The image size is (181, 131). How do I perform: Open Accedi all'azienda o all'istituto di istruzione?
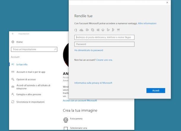(33, 87)
